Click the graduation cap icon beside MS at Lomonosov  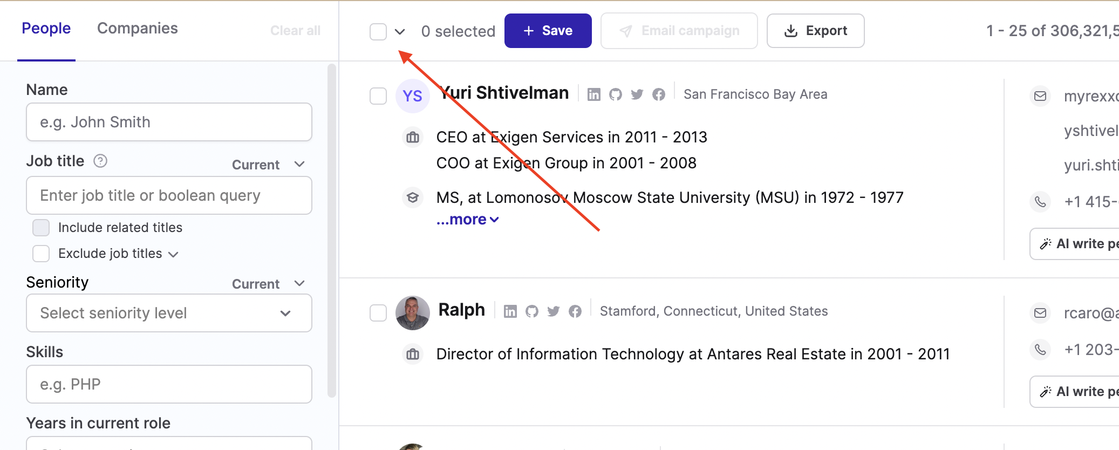tap(413, 197)
